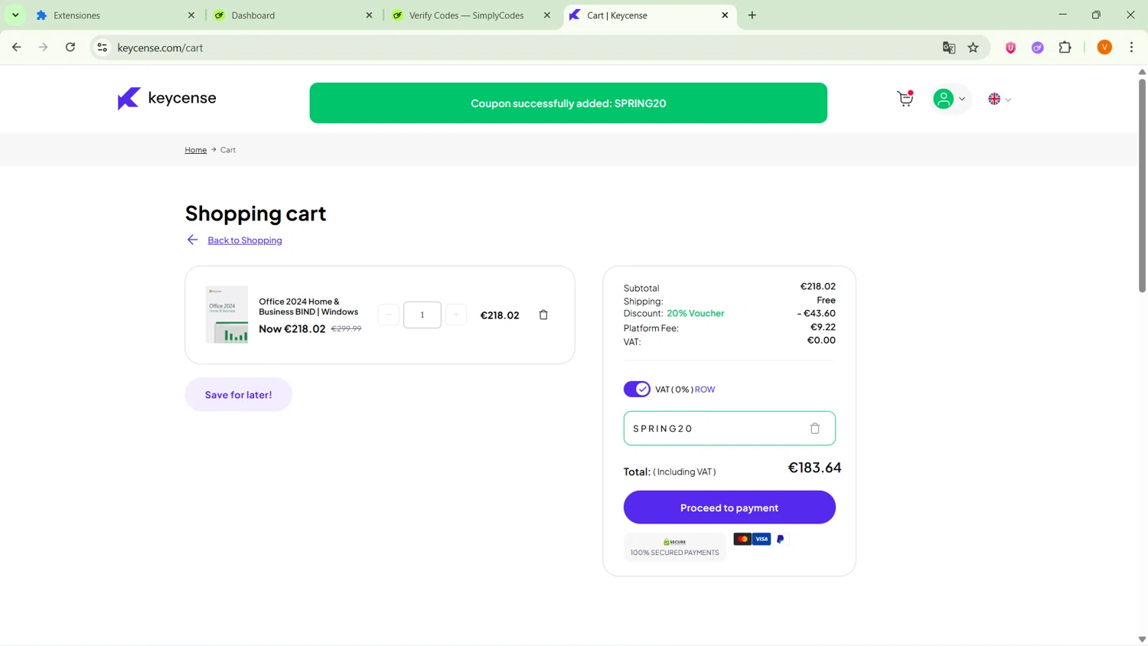Toggle the VAT (0%) switch
The width and height of the screenshot is (1148, 646).
click(637, 389)
